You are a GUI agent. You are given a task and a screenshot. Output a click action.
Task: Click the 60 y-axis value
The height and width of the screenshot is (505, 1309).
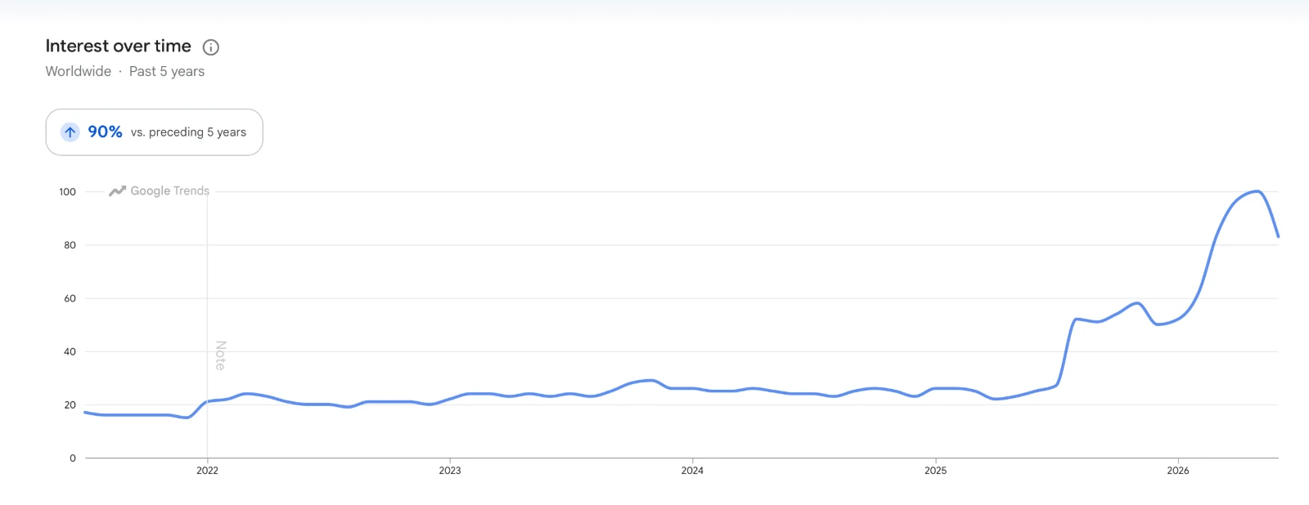click(70, 298)
